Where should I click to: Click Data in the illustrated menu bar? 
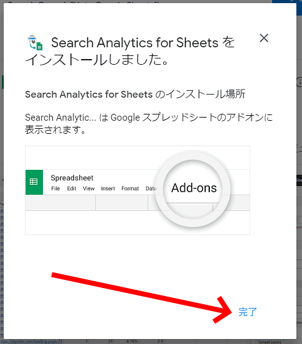(x=151, y=188)
